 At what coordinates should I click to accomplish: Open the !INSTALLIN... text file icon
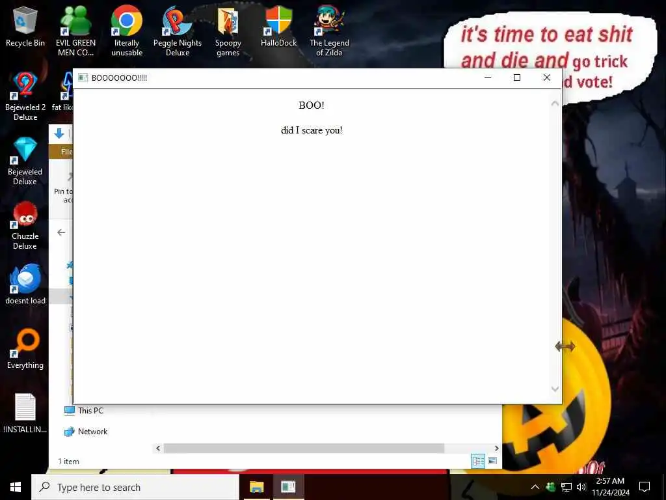point(25,413)
